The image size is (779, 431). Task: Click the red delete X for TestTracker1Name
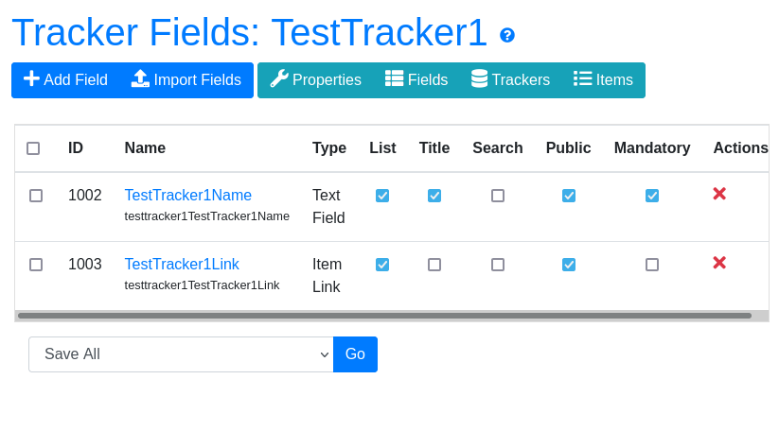tap(719, 194)
